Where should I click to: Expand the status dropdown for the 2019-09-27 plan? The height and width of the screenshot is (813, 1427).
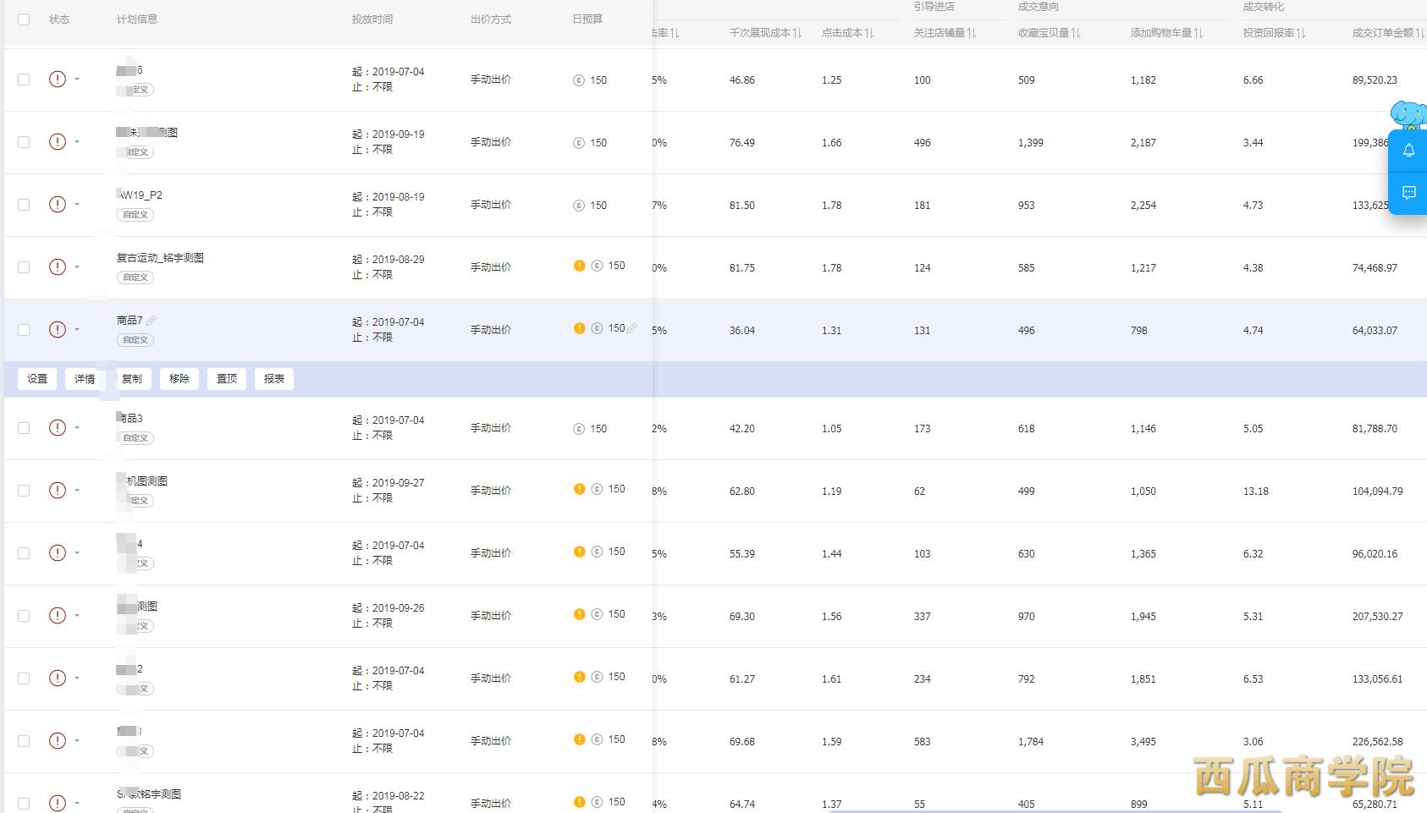click(x=77, y=491)
